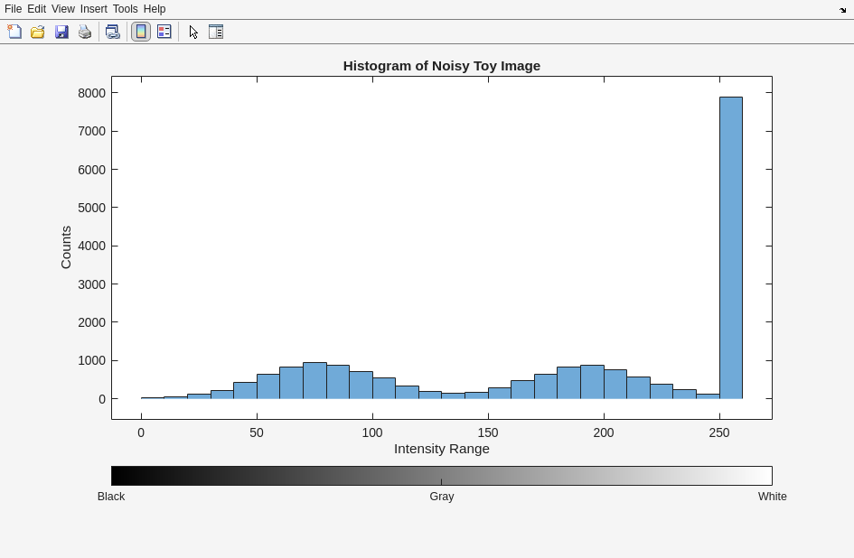Print the figure with the printer icon
The height and width of the screenshot is (558, 854).
click(85, 32)
